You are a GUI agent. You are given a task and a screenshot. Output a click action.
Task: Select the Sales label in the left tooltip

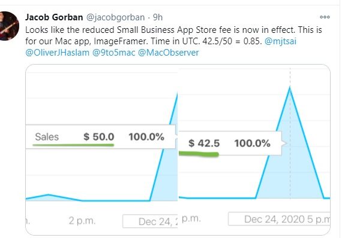[47, 137]
